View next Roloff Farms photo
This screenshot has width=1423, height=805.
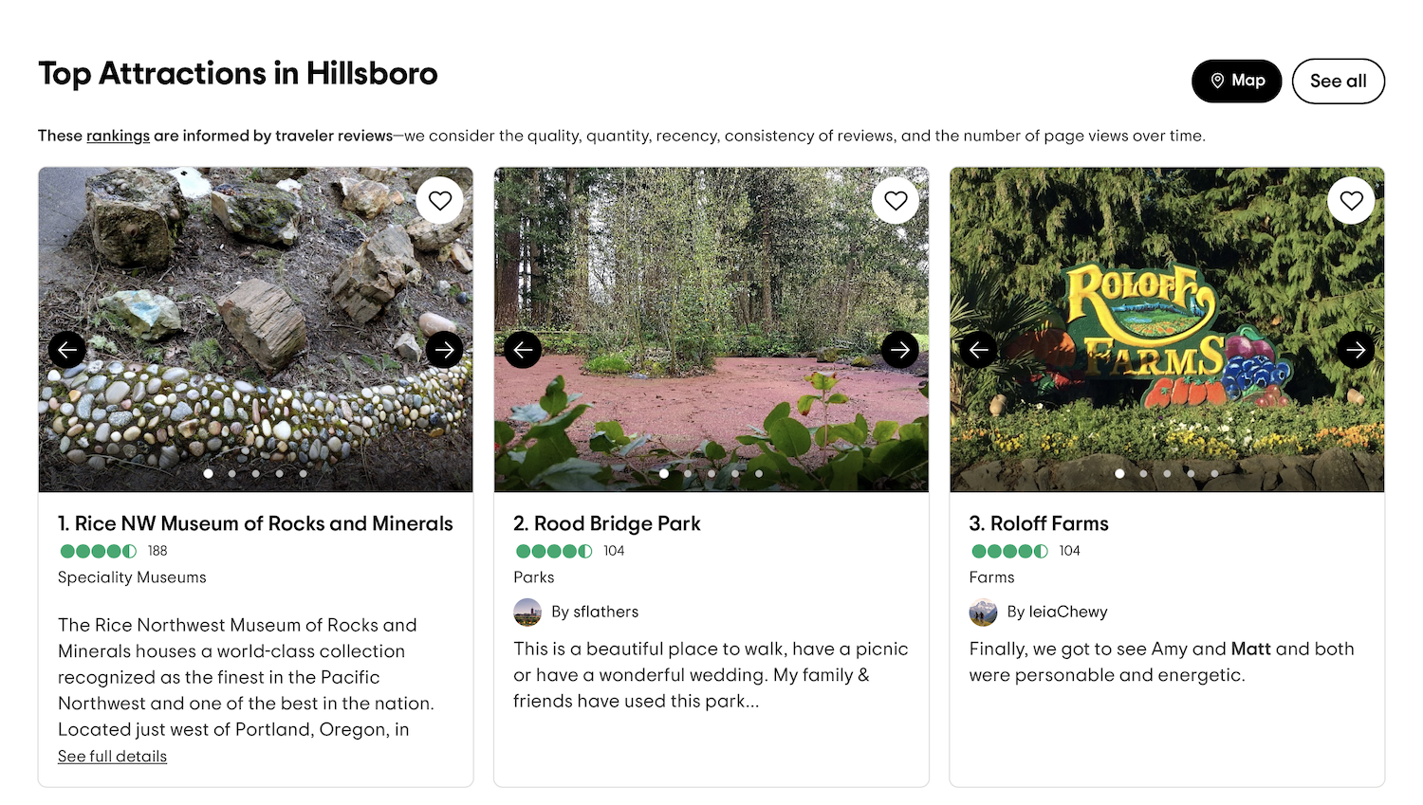(x=1356, y=350)
